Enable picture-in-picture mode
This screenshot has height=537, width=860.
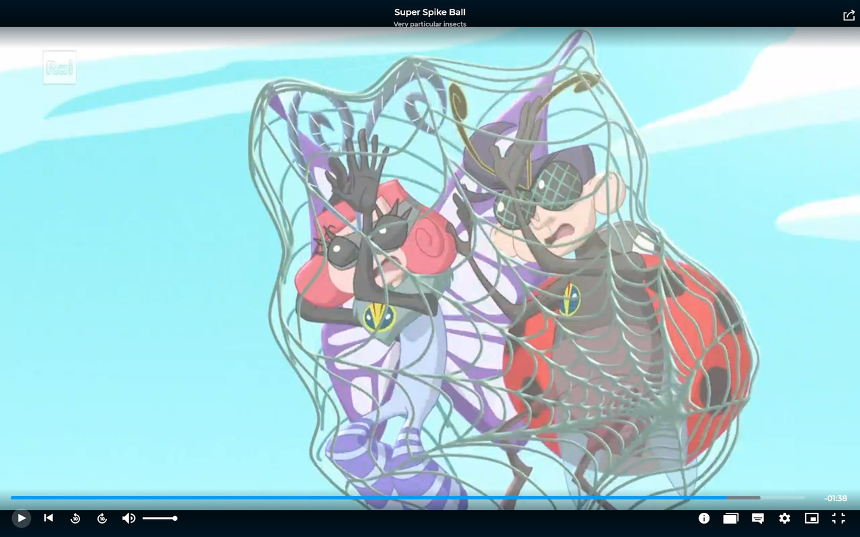(812, 518)
